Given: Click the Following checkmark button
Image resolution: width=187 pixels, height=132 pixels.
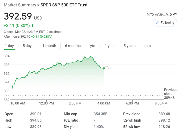Looking at the screenshot, I should coord(165,23).
